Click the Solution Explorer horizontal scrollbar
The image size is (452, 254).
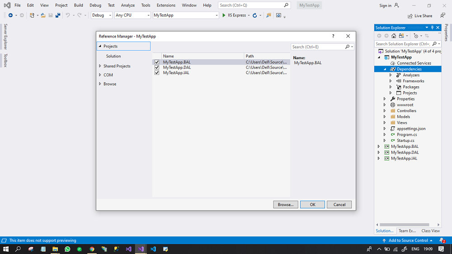pos(405,225)
